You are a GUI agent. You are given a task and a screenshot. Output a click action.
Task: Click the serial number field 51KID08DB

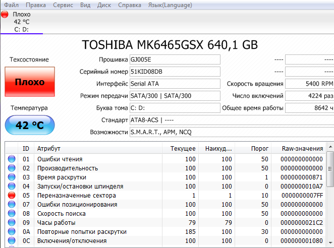[x=175, y=72]
